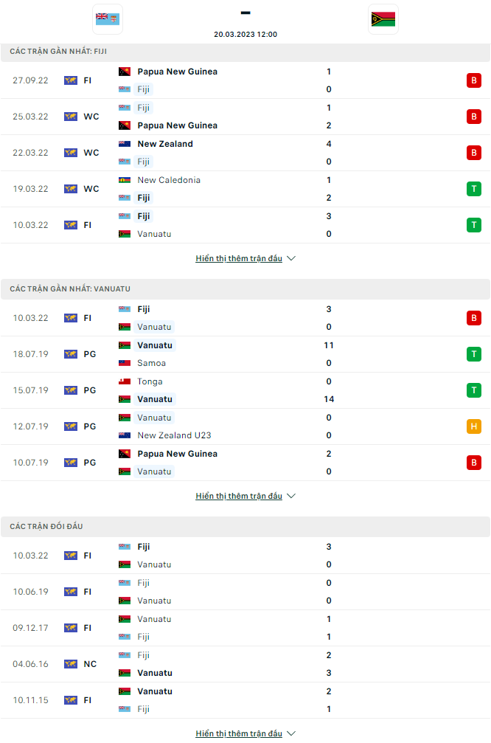The height and width of the screenshot is (743, 491).
Task: Click the New Caledonia flag icon
Action: 122,179
